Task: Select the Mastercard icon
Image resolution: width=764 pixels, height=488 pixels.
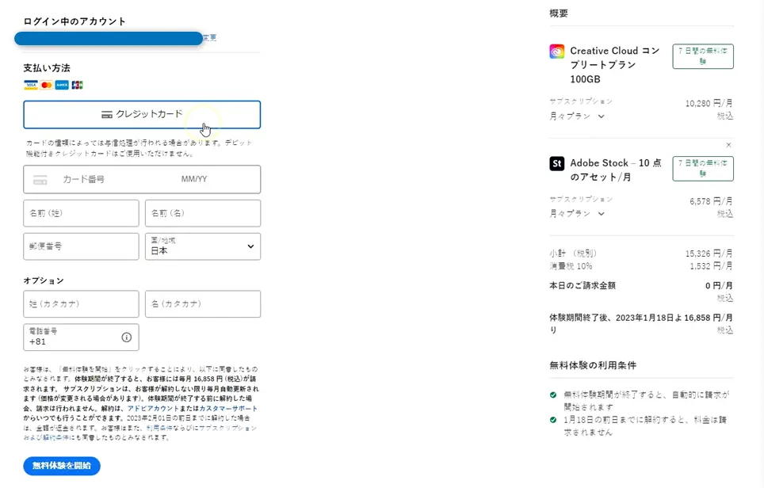Action: (x=46, y=85)
